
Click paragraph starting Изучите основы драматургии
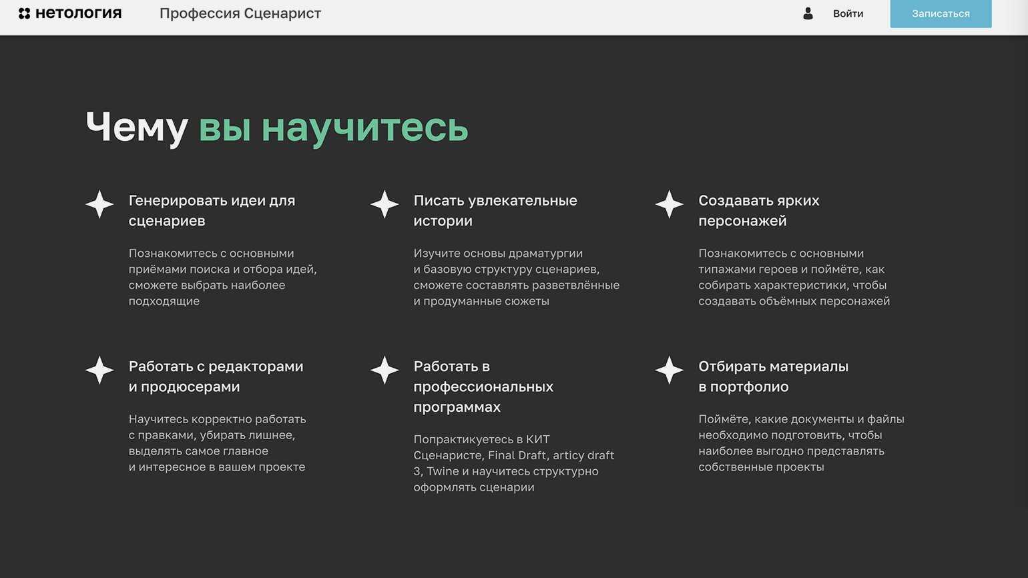(517, 277)
